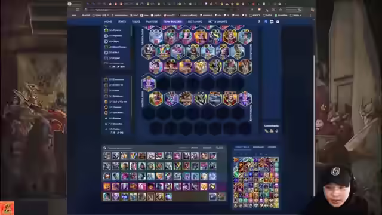
Task: Open the SET 15 INFO page
Action: point(195,21)
